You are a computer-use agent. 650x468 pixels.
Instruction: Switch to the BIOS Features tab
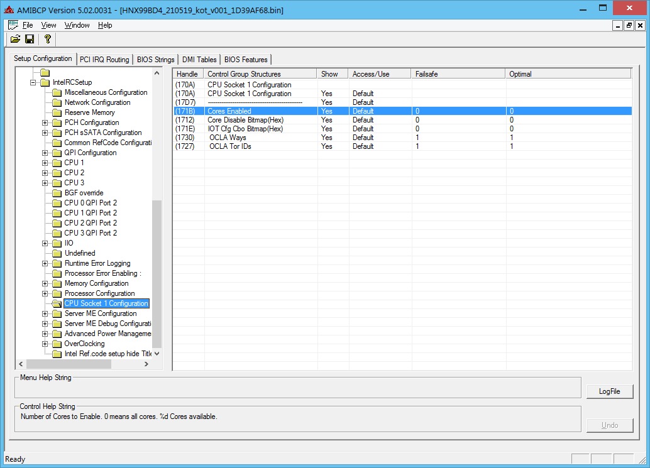[246, 60]
